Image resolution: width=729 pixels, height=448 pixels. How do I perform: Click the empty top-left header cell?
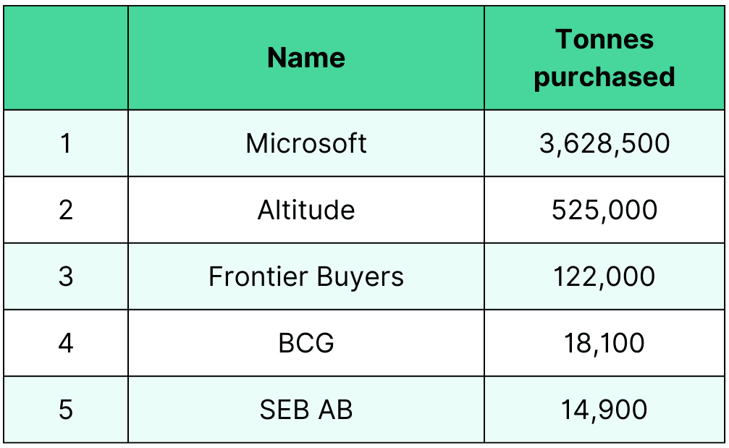tap(66, 58)
